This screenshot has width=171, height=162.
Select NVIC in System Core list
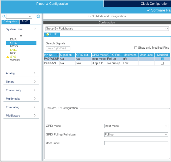(x=14, y=50)
